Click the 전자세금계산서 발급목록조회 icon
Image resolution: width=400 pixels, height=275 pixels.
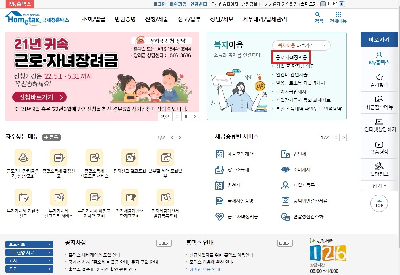pyautogui.click(x=165, y=197)
